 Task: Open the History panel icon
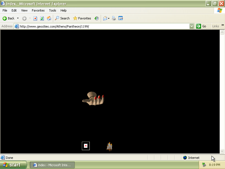tap(96, 18)
